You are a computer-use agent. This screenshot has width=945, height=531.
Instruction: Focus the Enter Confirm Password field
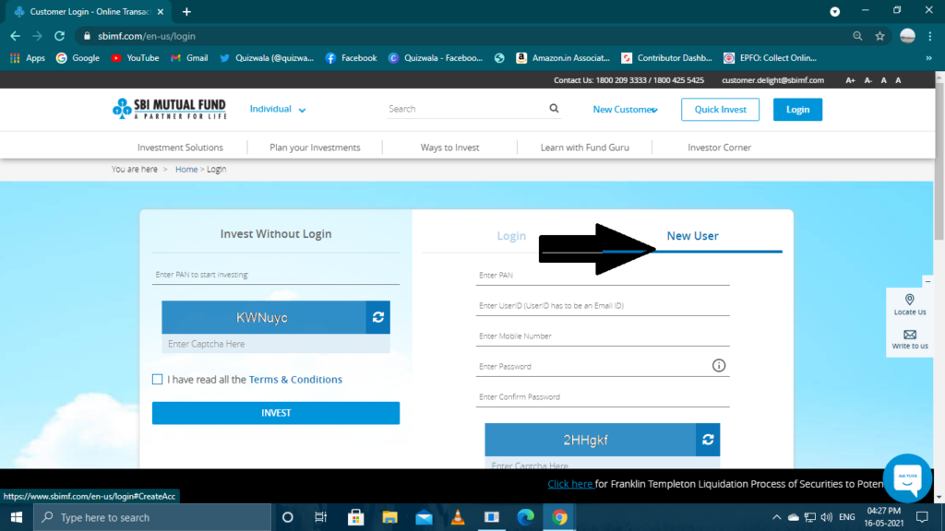603,396
